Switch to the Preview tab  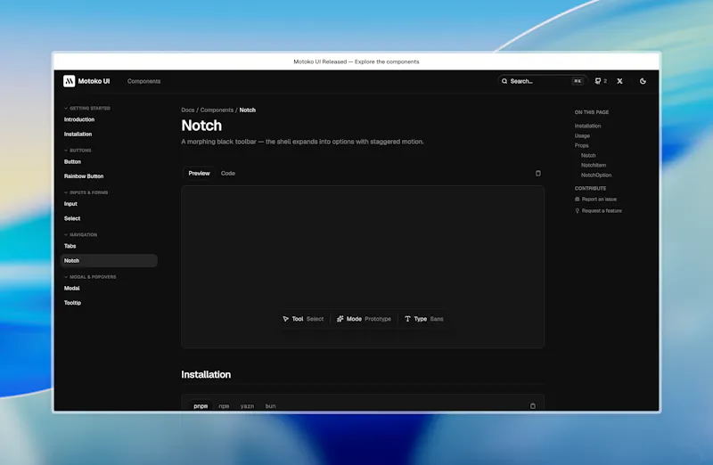(x=199, y=173)
